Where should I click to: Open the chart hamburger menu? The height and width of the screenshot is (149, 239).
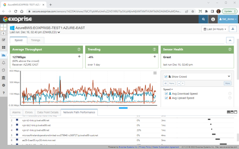[155, 73]
